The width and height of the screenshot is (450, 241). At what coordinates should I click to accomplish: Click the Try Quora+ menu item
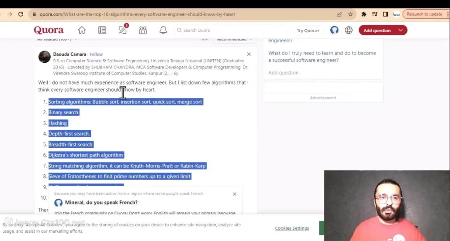pos(308,31)
